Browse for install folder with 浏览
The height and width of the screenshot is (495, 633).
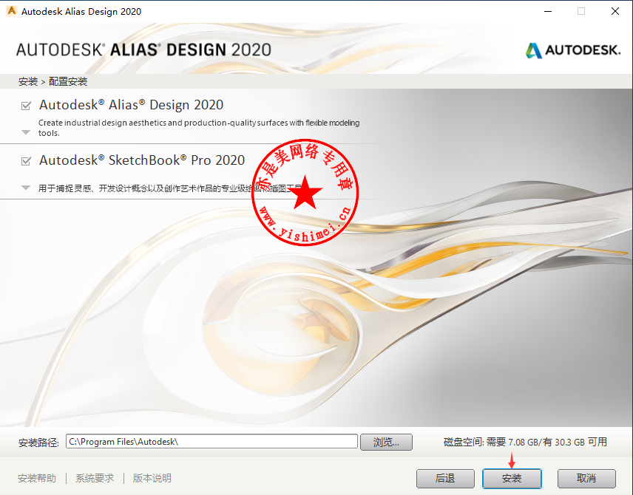386,442
